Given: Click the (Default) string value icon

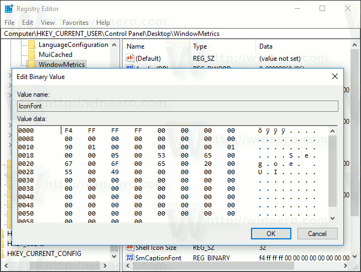Looking at the screenshot, I should click(130, 58).
